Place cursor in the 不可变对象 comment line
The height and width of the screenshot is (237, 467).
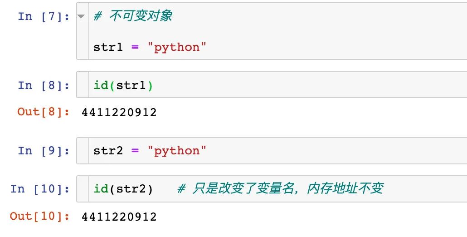(x=133, y=16)
